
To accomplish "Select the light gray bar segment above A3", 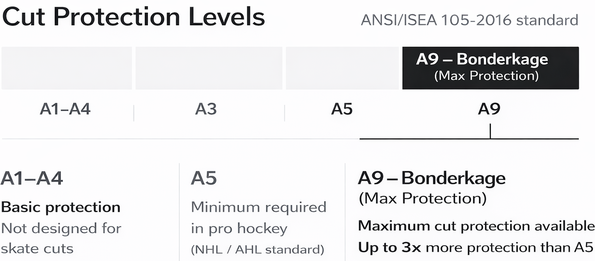I will tap(209, 68).
